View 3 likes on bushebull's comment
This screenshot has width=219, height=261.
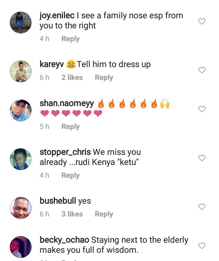[x=72, y=214]
